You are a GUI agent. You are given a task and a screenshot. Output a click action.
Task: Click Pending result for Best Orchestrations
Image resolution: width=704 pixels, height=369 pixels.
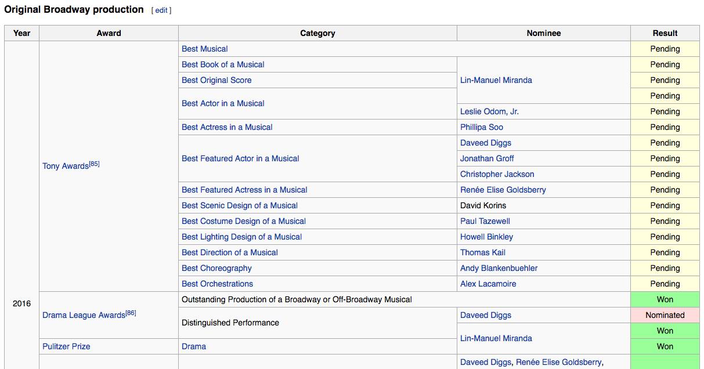coord(665,284)
